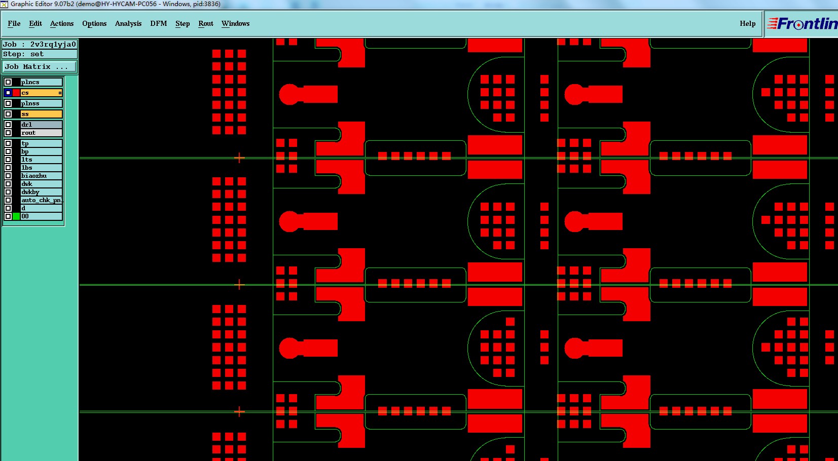Toggle display checkbox for lts layer
The height and width of the screenshot is (461, 838).
[8, 160]
